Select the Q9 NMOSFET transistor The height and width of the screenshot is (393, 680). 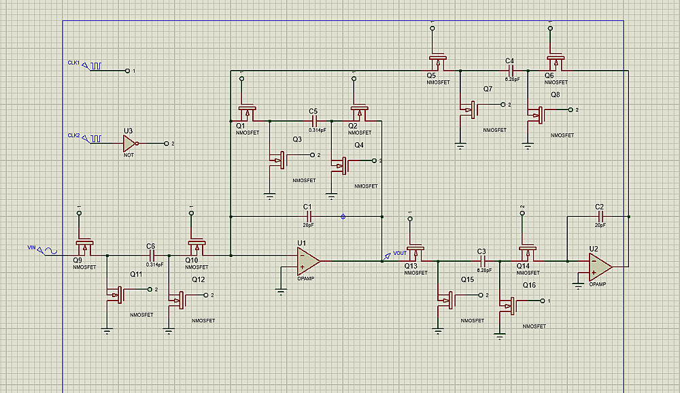coord(85,247)
